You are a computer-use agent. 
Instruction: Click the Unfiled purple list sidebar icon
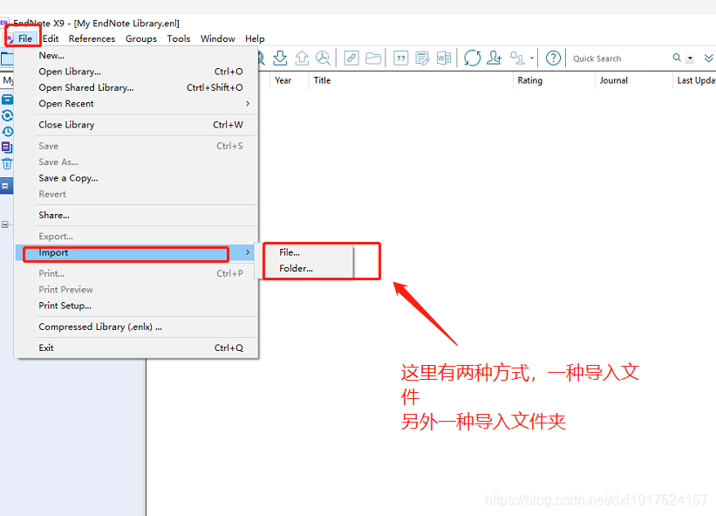pos(7,148)
